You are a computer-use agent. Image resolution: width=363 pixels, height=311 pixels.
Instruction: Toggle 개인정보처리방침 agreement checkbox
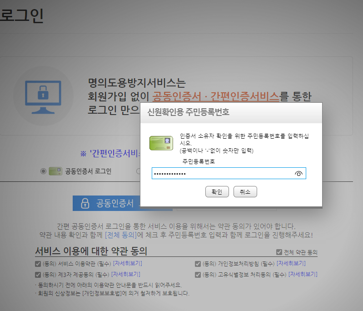(x=198, y=264)
